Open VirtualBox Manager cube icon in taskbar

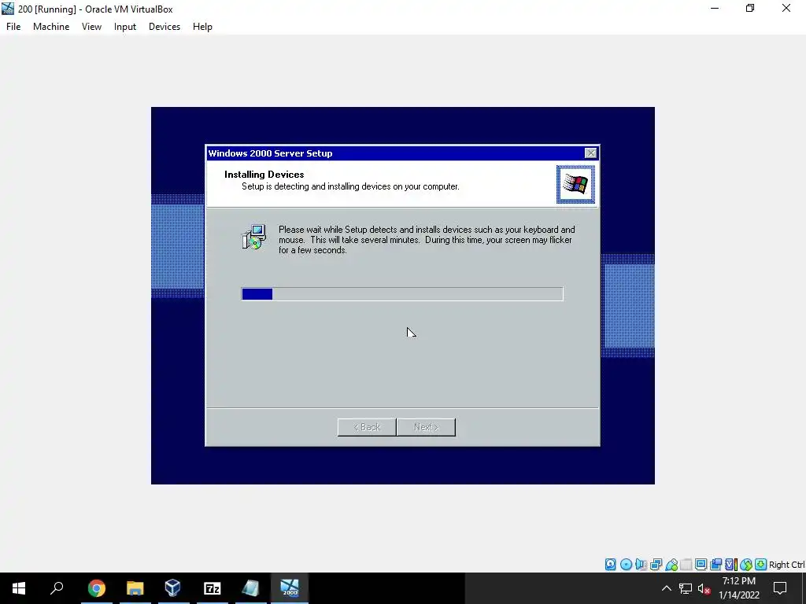172,588
